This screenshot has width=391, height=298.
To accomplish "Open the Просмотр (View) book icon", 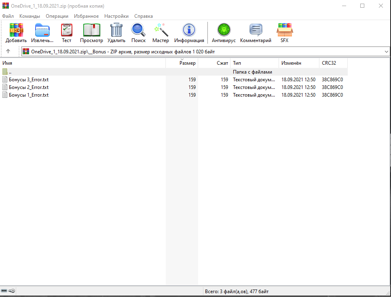I will (x=91, y=30).
